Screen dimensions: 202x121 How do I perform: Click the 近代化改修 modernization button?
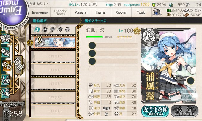pos(155,111)
